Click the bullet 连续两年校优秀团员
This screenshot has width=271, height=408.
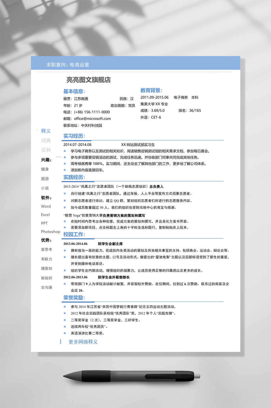point(89,327)
